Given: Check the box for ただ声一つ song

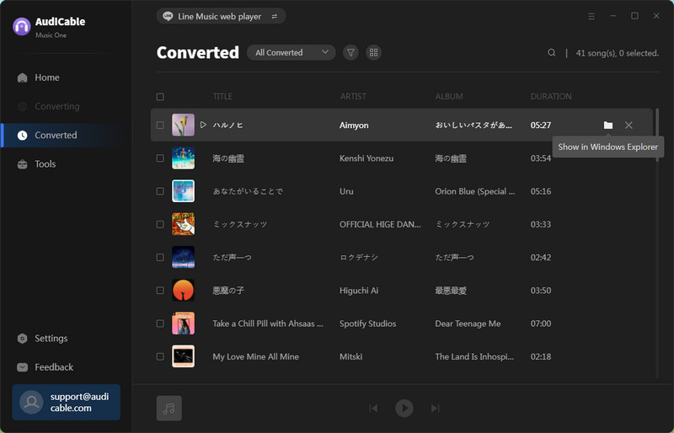Looking at the screenshot, I should point(160,257).
